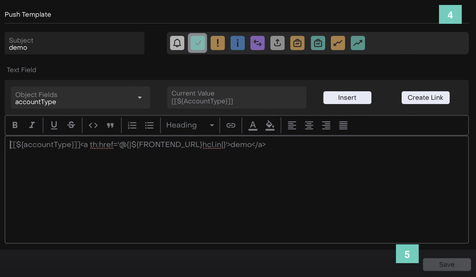Choose the teal trending-up icon
The height and width of the screenshot is (277, 476).
click(x=358, y=43)
